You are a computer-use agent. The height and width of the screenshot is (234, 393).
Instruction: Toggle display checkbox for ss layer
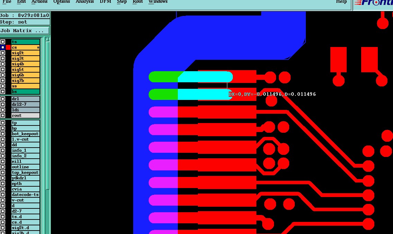tap(3, 86)
